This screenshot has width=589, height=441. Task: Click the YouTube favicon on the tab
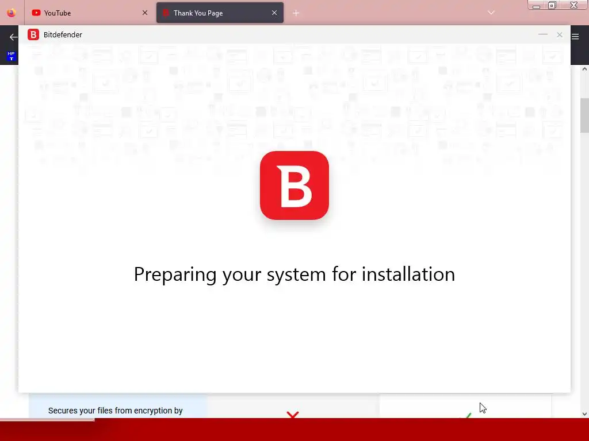point(36,13)
